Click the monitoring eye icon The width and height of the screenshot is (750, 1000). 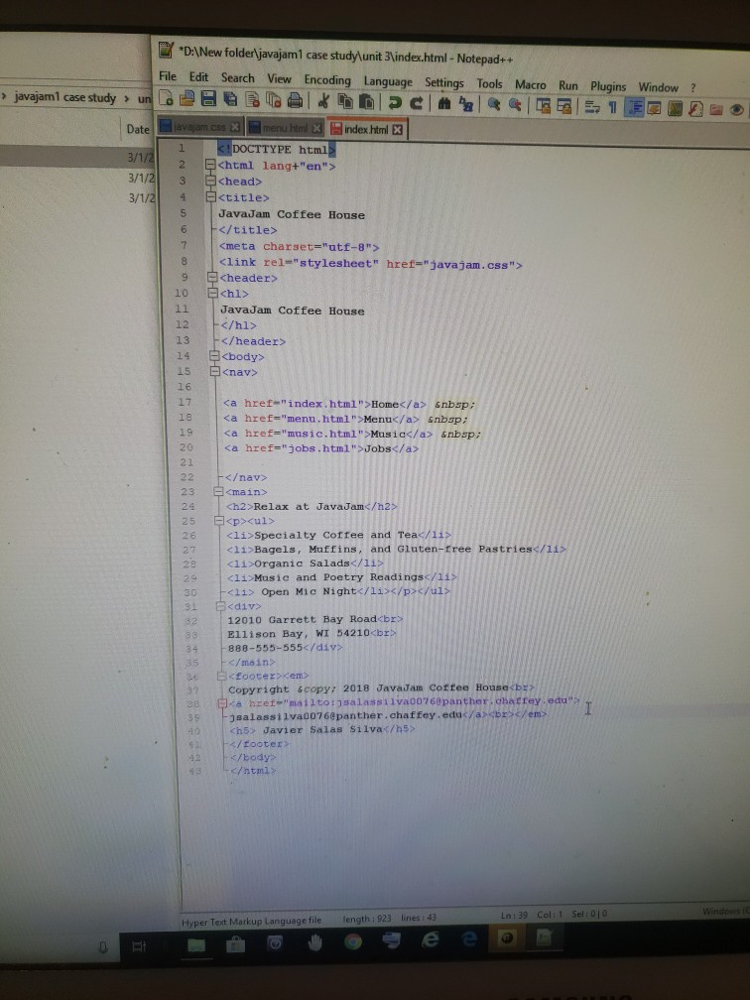(x=736, y=110)
